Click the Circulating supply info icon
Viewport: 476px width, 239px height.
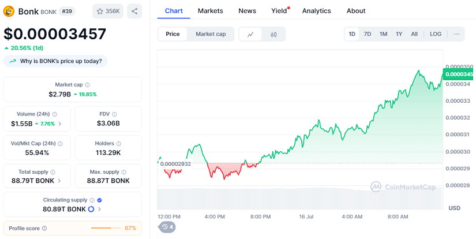point(92,200)
